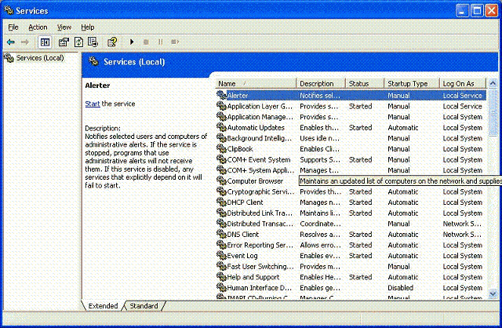Click the Help toolbar icon
502x328 pixels.
(112, 42)
